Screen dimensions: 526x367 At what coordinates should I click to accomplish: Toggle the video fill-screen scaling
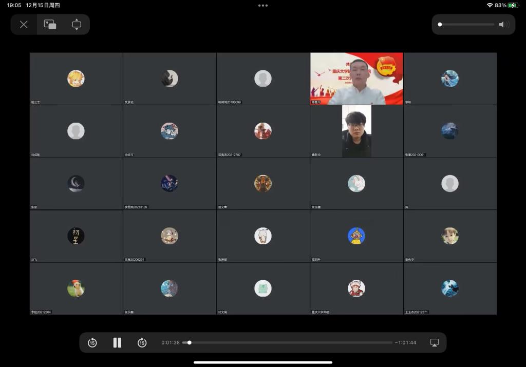pyautogui.click(x=77, y=25)
